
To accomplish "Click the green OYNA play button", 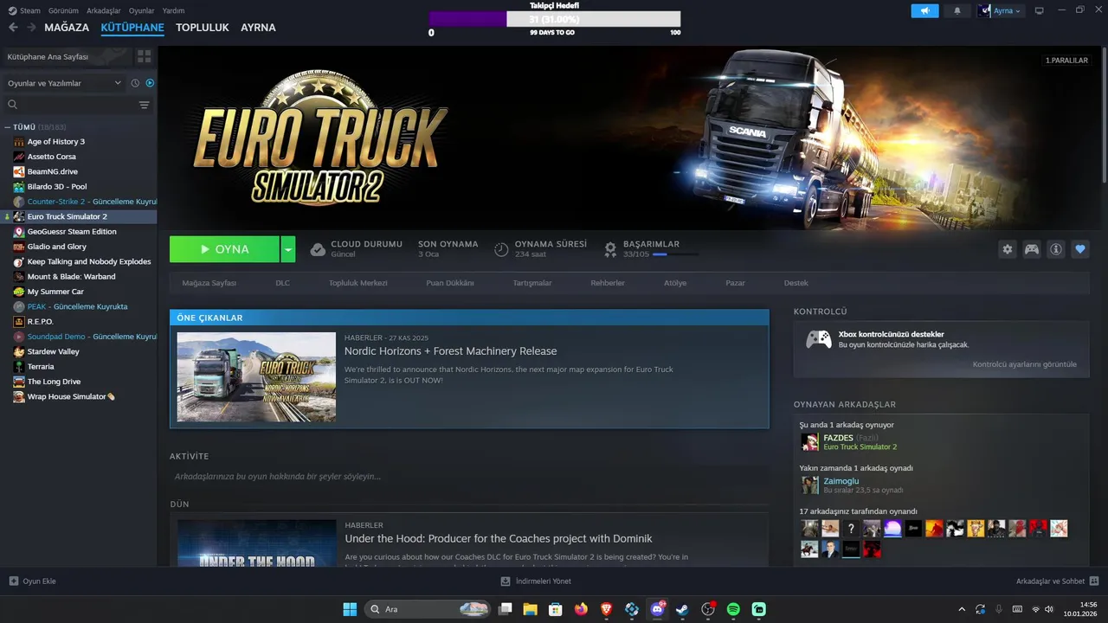I will point(224,249).
